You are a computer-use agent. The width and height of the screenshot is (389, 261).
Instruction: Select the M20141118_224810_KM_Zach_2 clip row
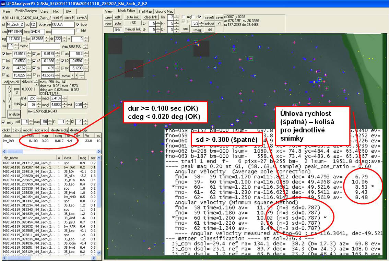point(49,171)
